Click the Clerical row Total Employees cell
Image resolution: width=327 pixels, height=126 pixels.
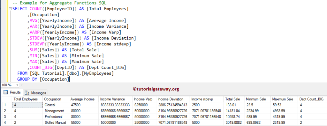pyautogui.click(x=27, y=105)
